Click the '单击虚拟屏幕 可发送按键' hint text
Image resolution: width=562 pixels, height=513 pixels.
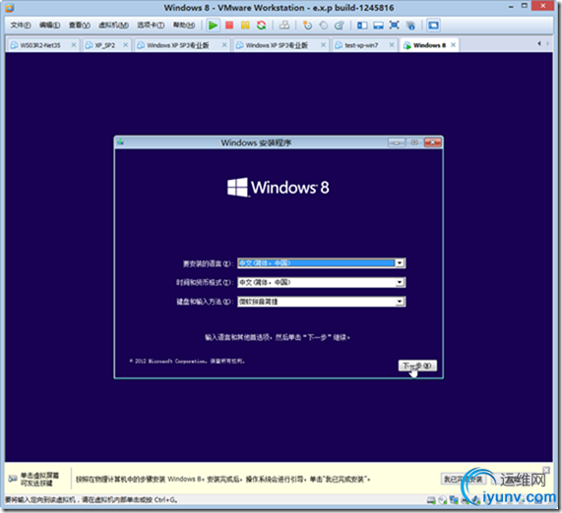[x=39, y=479]
